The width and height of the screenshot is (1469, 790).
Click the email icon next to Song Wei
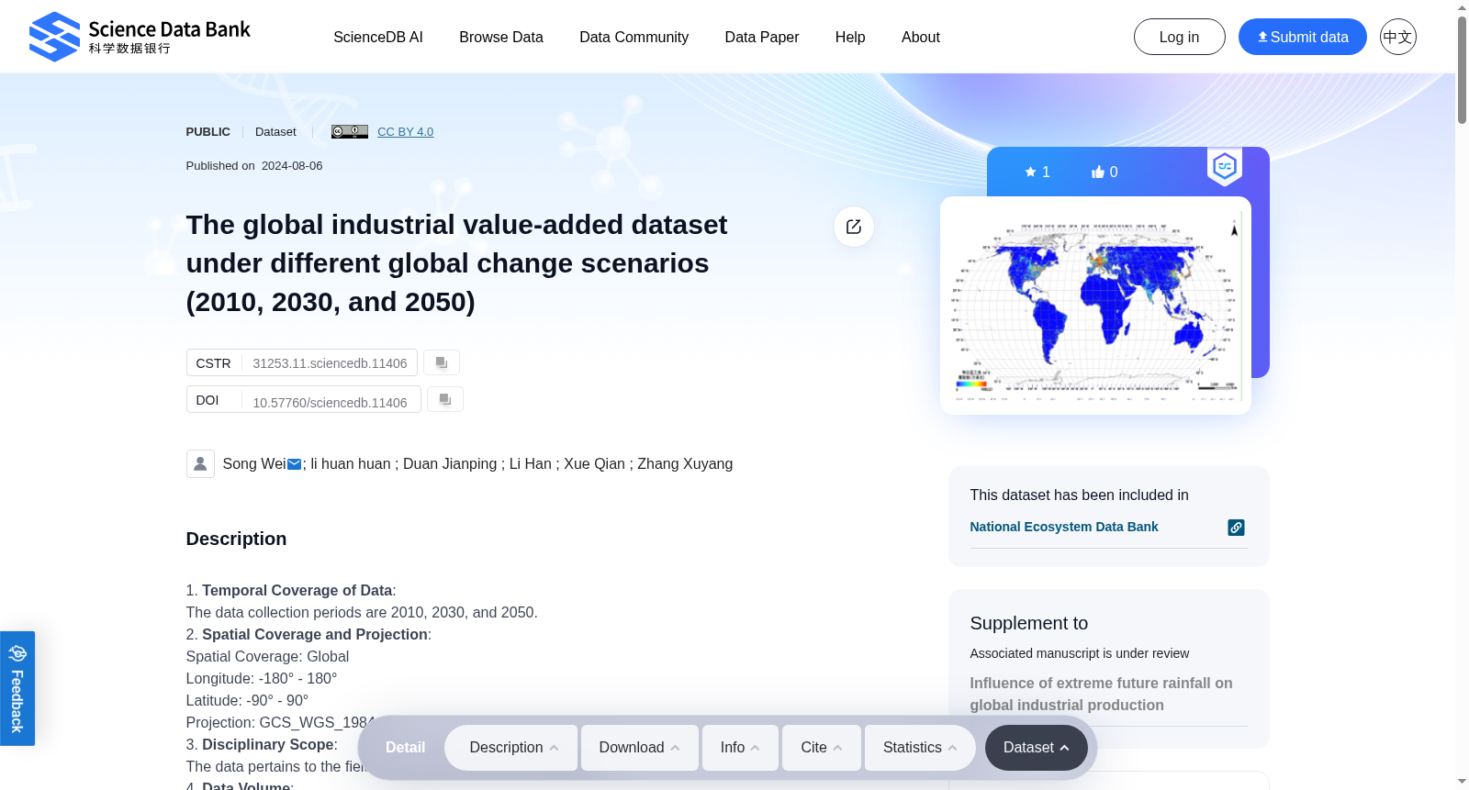[295, 464]
